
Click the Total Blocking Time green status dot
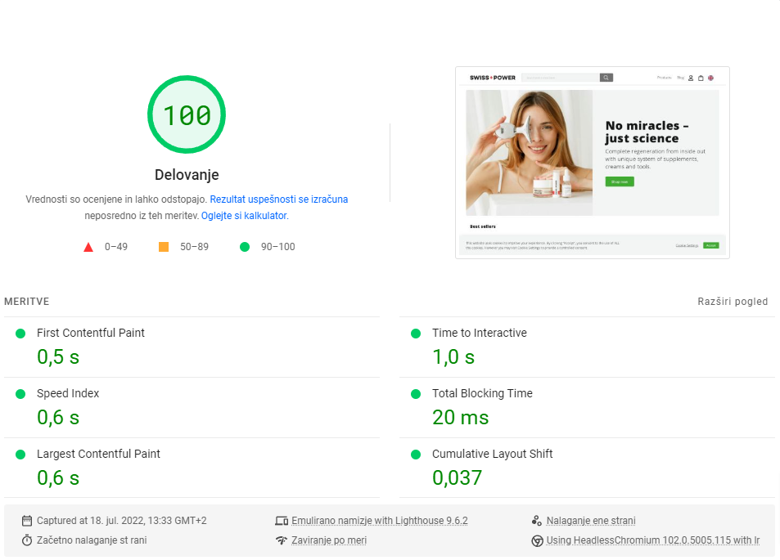tap(416, 394)
